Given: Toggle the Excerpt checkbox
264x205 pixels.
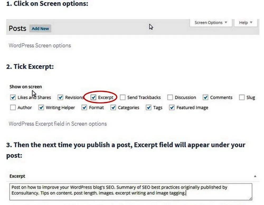Looking at the screenshot, I should click(x=93, y=97).
